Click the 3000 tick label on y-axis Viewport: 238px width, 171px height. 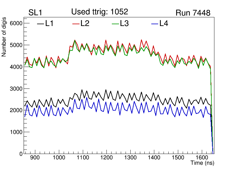coord(16,89)
